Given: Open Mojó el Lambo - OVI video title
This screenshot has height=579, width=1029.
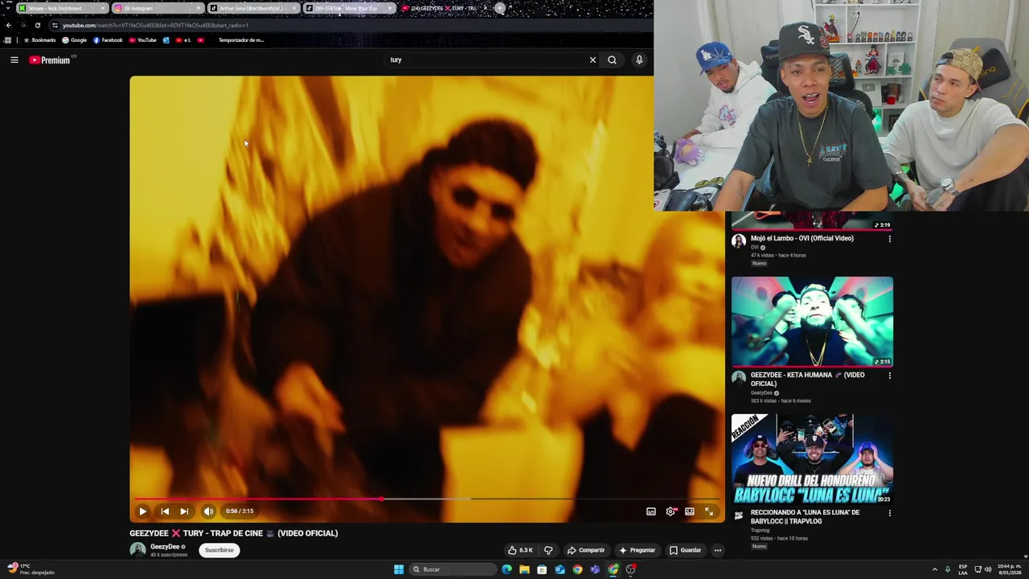Looking at the screenshot, I should tap(801, 238).
